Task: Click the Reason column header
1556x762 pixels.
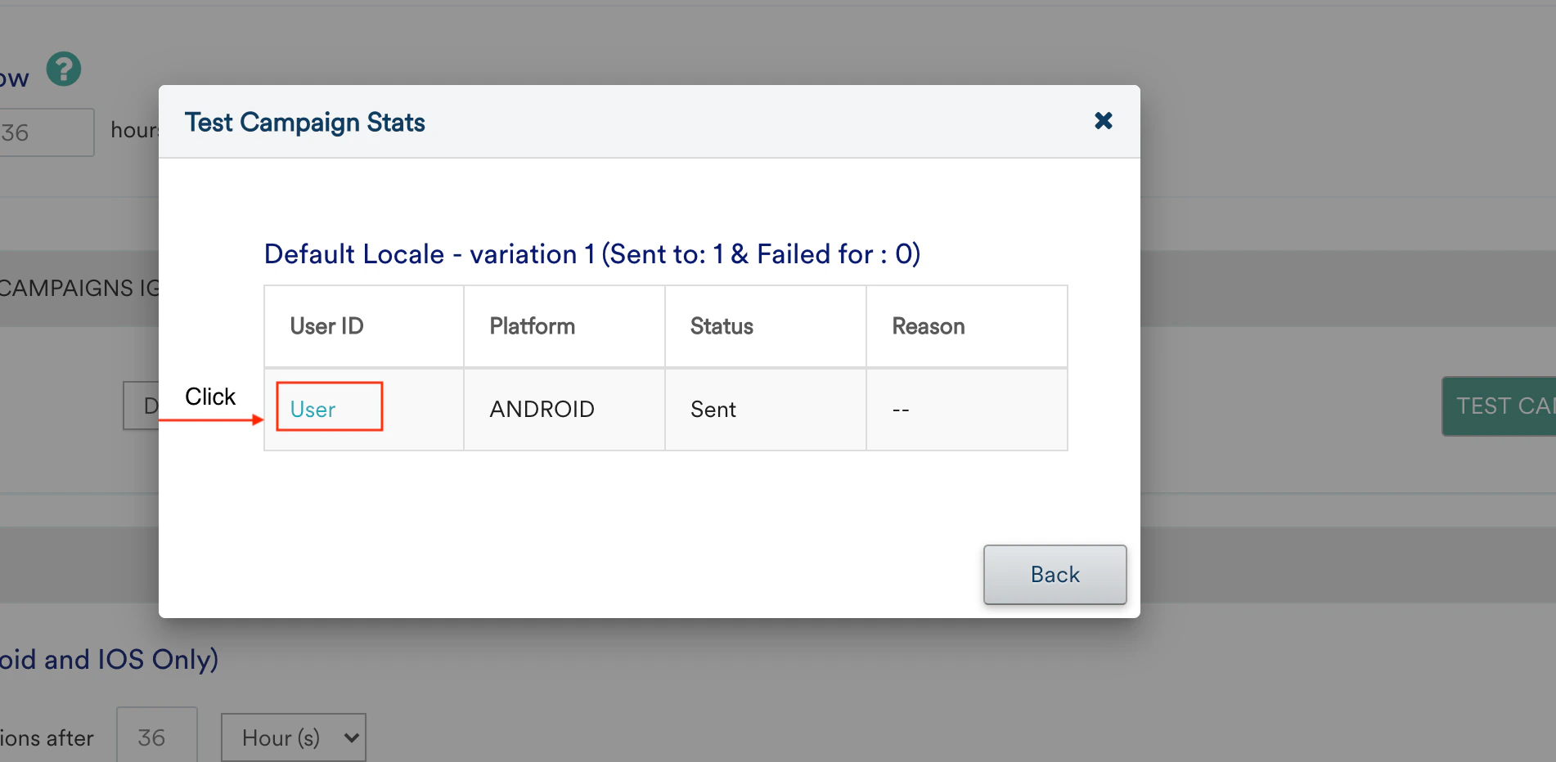Action: point(929,326)
